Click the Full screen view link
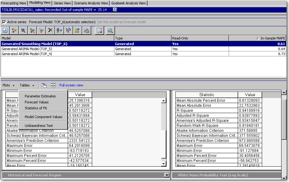Viewport: 289px width, 182px height. 71,85
